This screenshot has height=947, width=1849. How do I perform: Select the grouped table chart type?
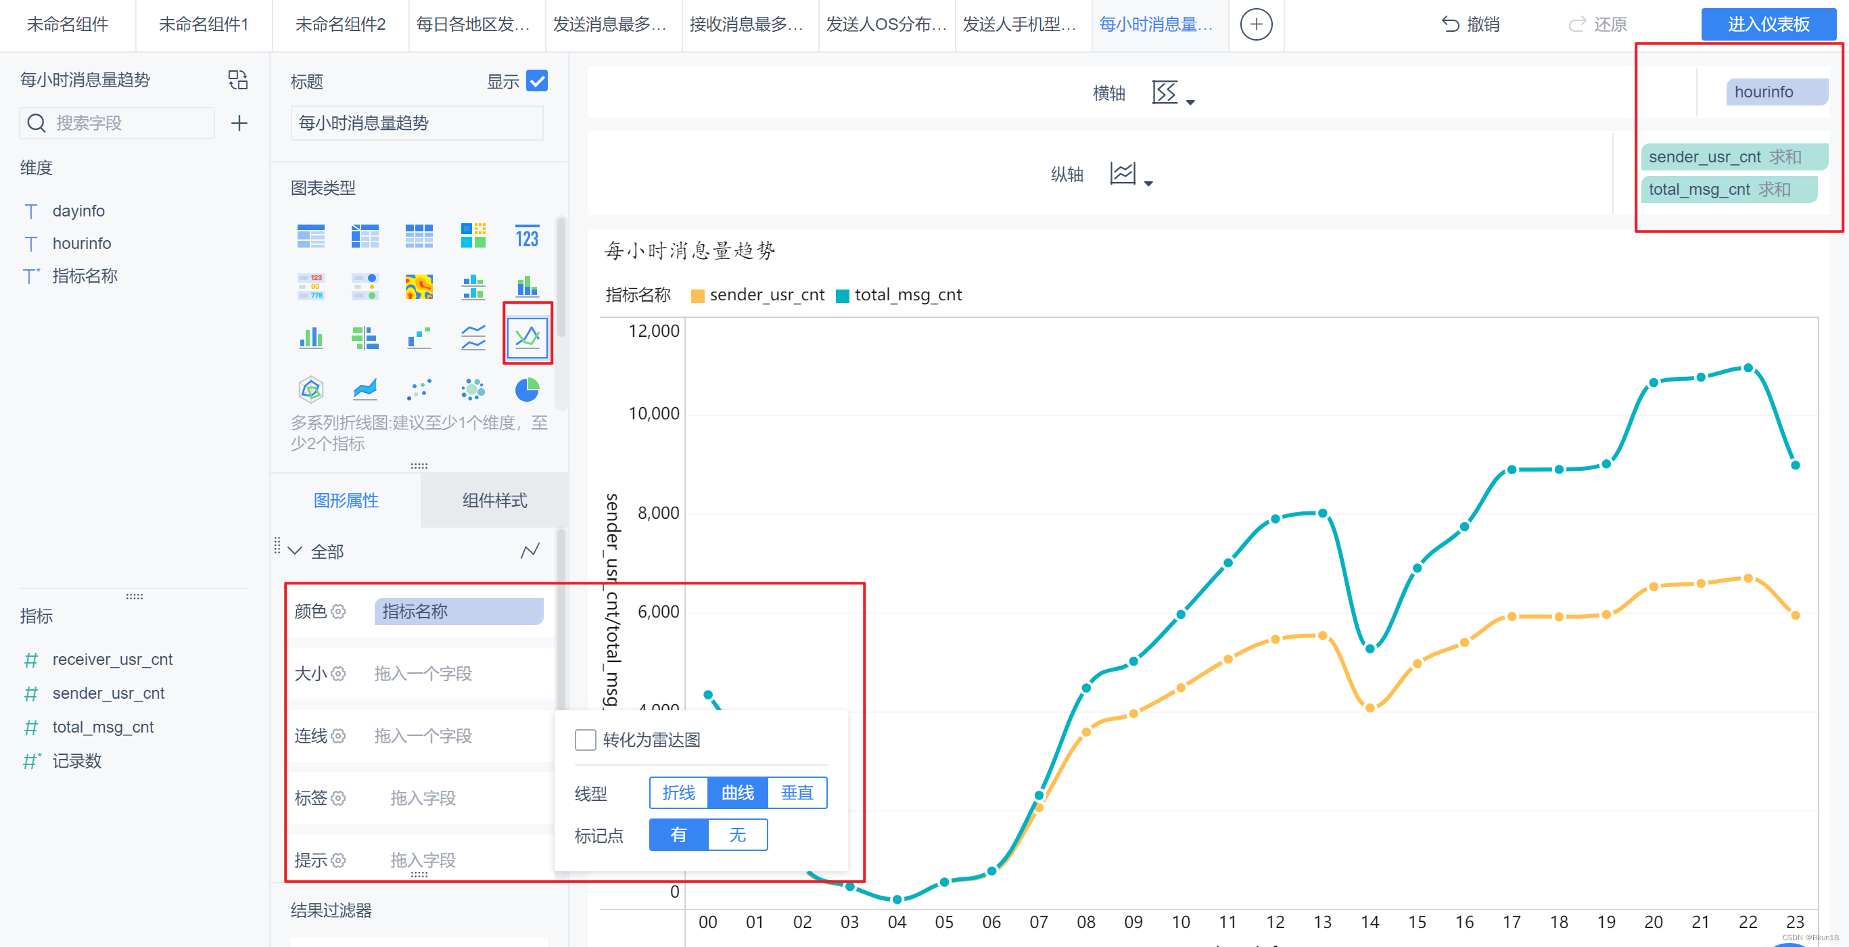pyautogui.click(x=311, y=235)
